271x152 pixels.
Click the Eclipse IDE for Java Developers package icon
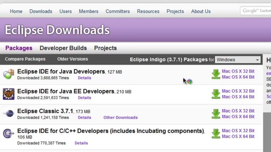tap(8, 74)
